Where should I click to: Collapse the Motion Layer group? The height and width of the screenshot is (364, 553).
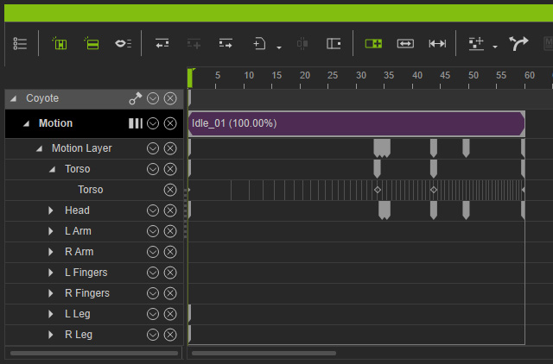(x=39, y=148)
